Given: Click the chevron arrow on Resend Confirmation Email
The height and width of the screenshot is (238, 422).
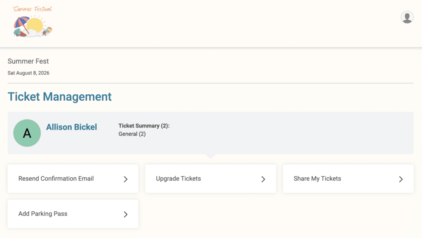Looking at the screenshot, I should click(x=125, y=179).
